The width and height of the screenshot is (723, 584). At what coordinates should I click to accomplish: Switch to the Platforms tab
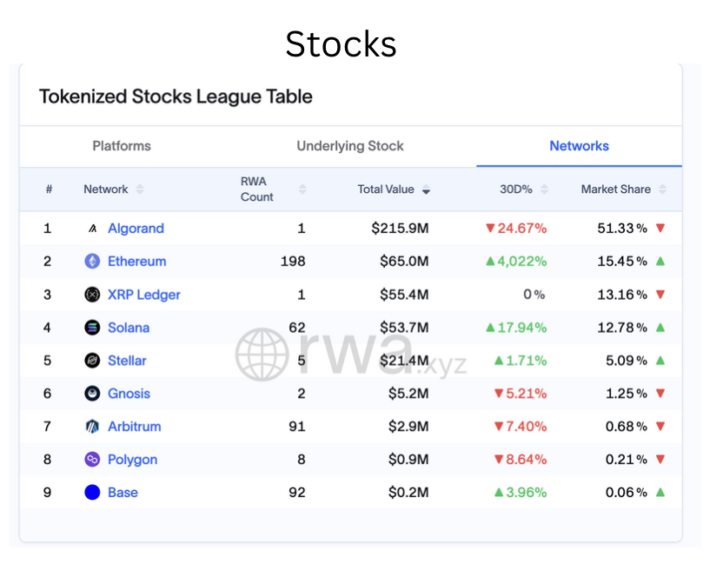[x=122, y=146]
